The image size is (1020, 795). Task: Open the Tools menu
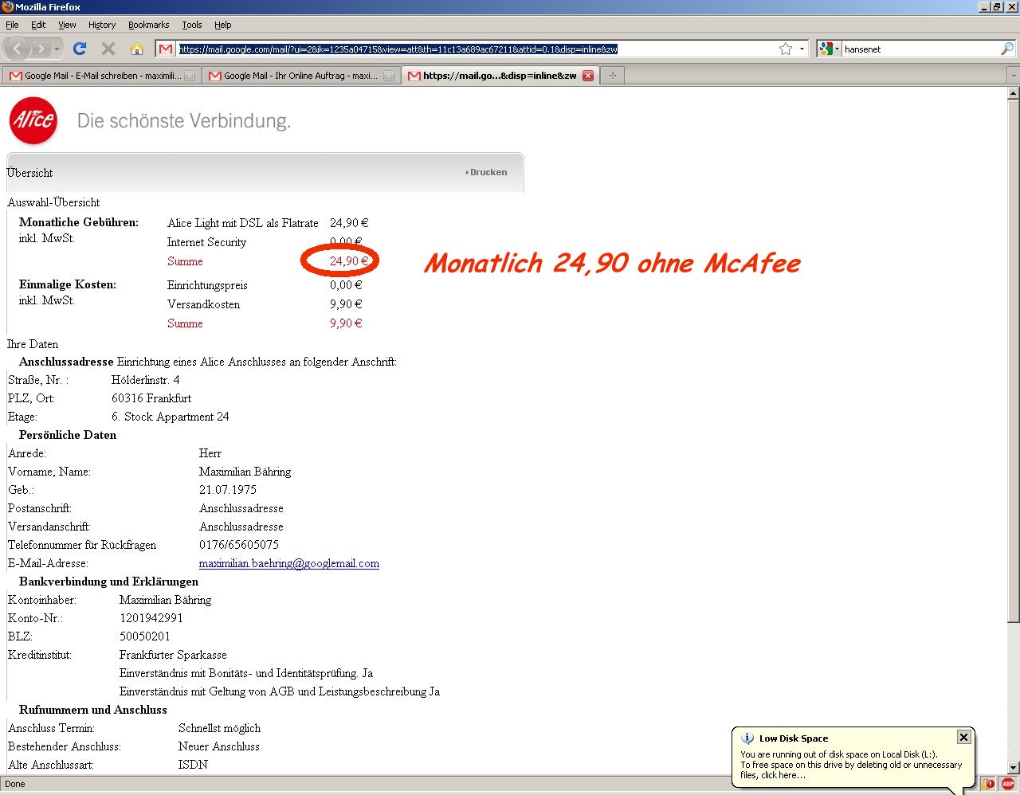tap(192, 25)
